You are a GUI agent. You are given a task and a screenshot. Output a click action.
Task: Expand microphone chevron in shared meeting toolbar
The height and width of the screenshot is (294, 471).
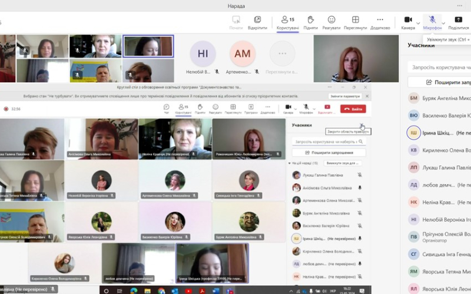pyautogui.click(x=314, y=109)
